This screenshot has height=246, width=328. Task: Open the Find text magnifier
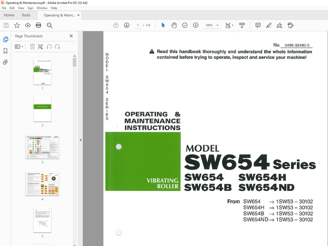50,25
